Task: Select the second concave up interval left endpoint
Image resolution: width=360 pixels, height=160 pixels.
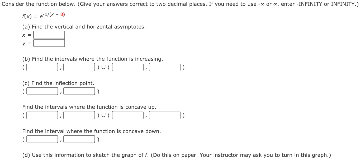Action: click(x=127, y=115)
